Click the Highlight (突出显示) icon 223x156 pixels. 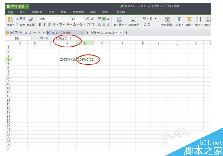pyautogui.click(x=168, y=19)
